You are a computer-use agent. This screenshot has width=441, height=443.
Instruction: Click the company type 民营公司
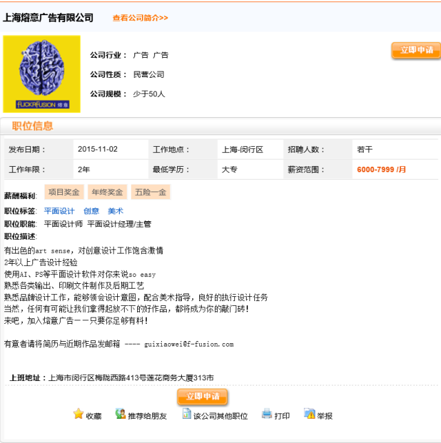(149, 74)
